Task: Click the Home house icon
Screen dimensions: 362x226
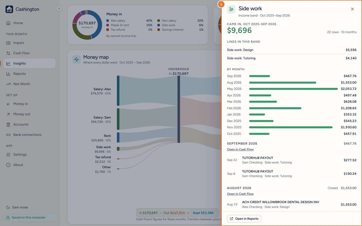Action: 8,23
